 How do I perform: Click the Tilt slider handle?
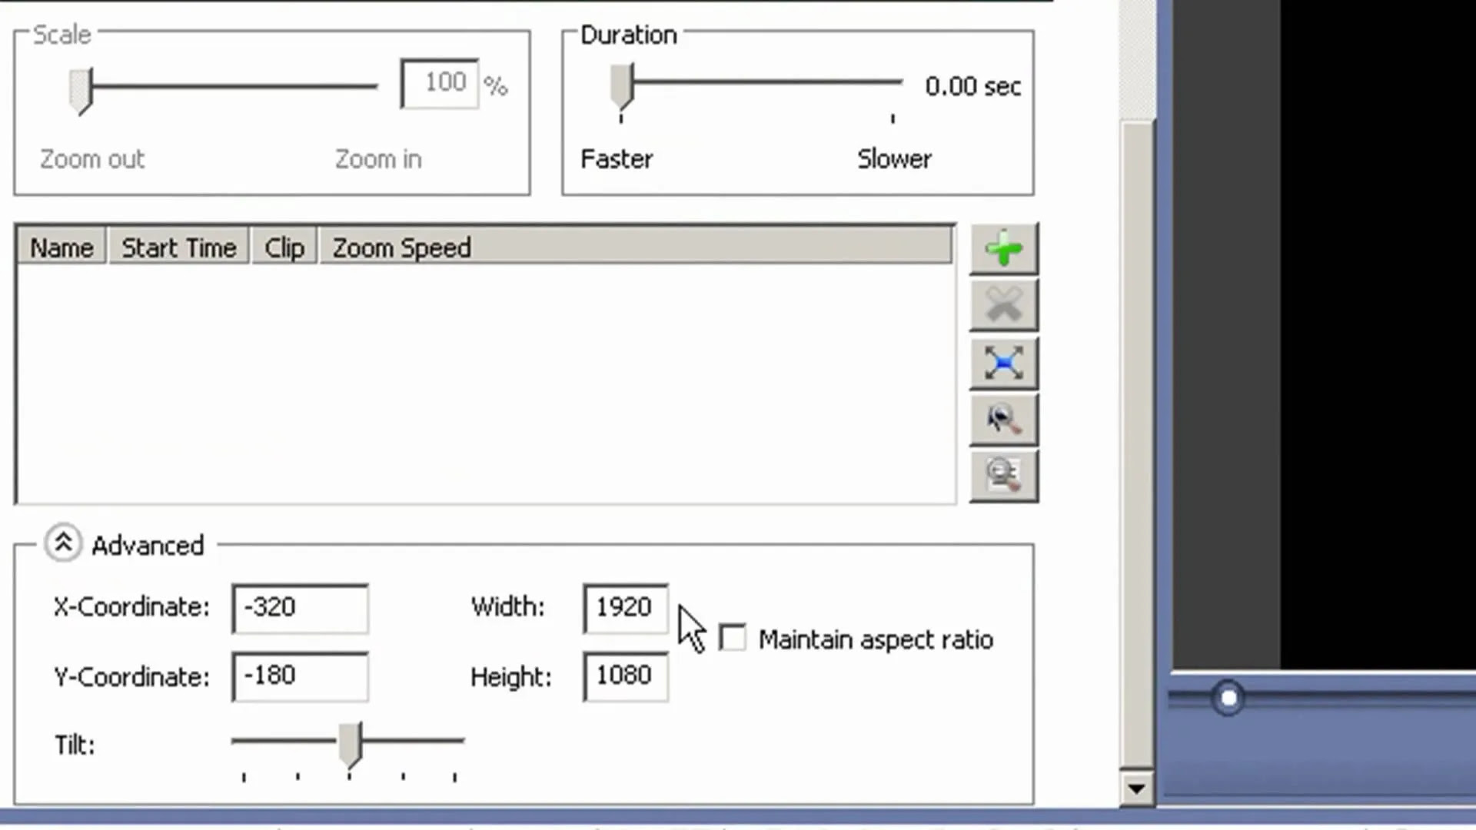pos(351,744)
